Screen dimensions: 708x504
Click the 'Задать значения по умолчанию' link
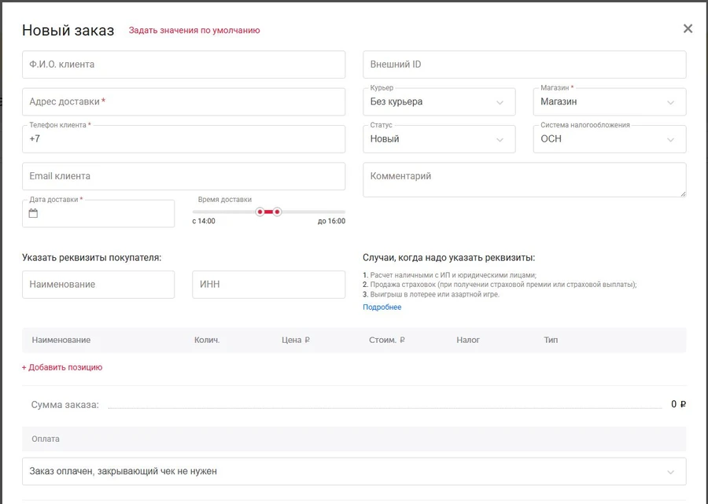pos(194,31)
